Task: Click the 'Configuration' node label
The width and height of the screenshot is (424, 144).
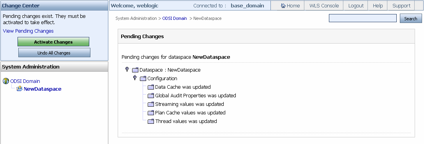Action: [162, 79]
